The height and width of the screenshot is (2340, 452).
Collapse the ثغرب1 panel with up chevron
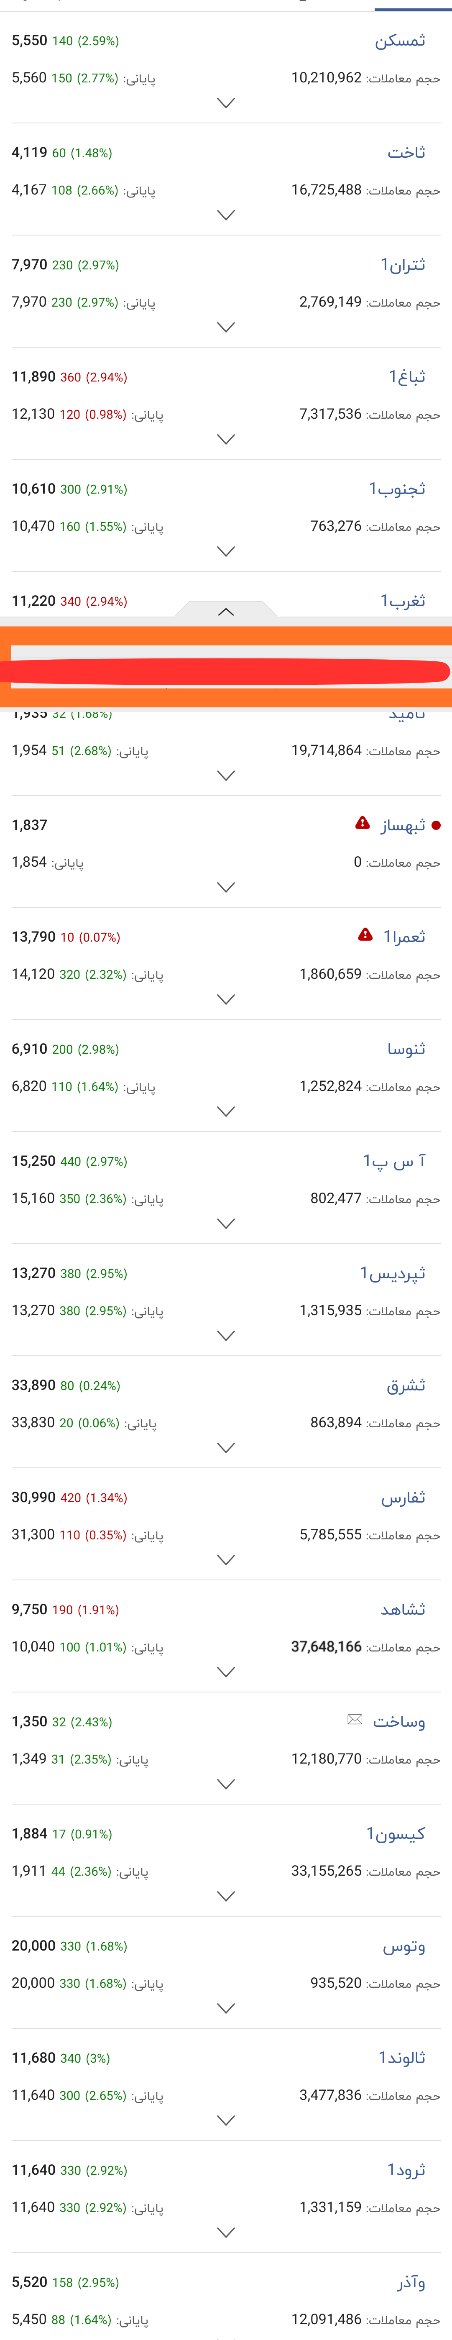[226, 611]
